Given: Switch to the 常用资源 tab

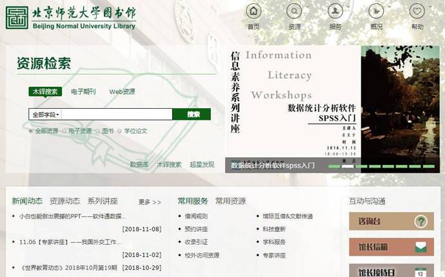Looking at the screenshot, I should coord(230,201).
